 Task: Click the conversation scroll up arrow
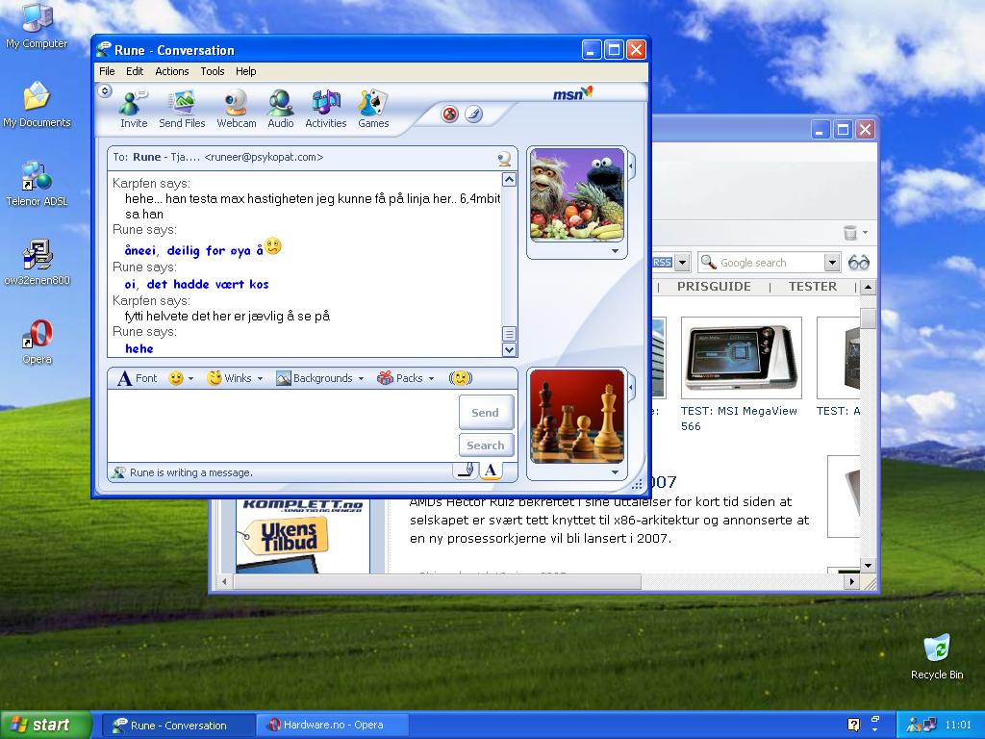509,180
